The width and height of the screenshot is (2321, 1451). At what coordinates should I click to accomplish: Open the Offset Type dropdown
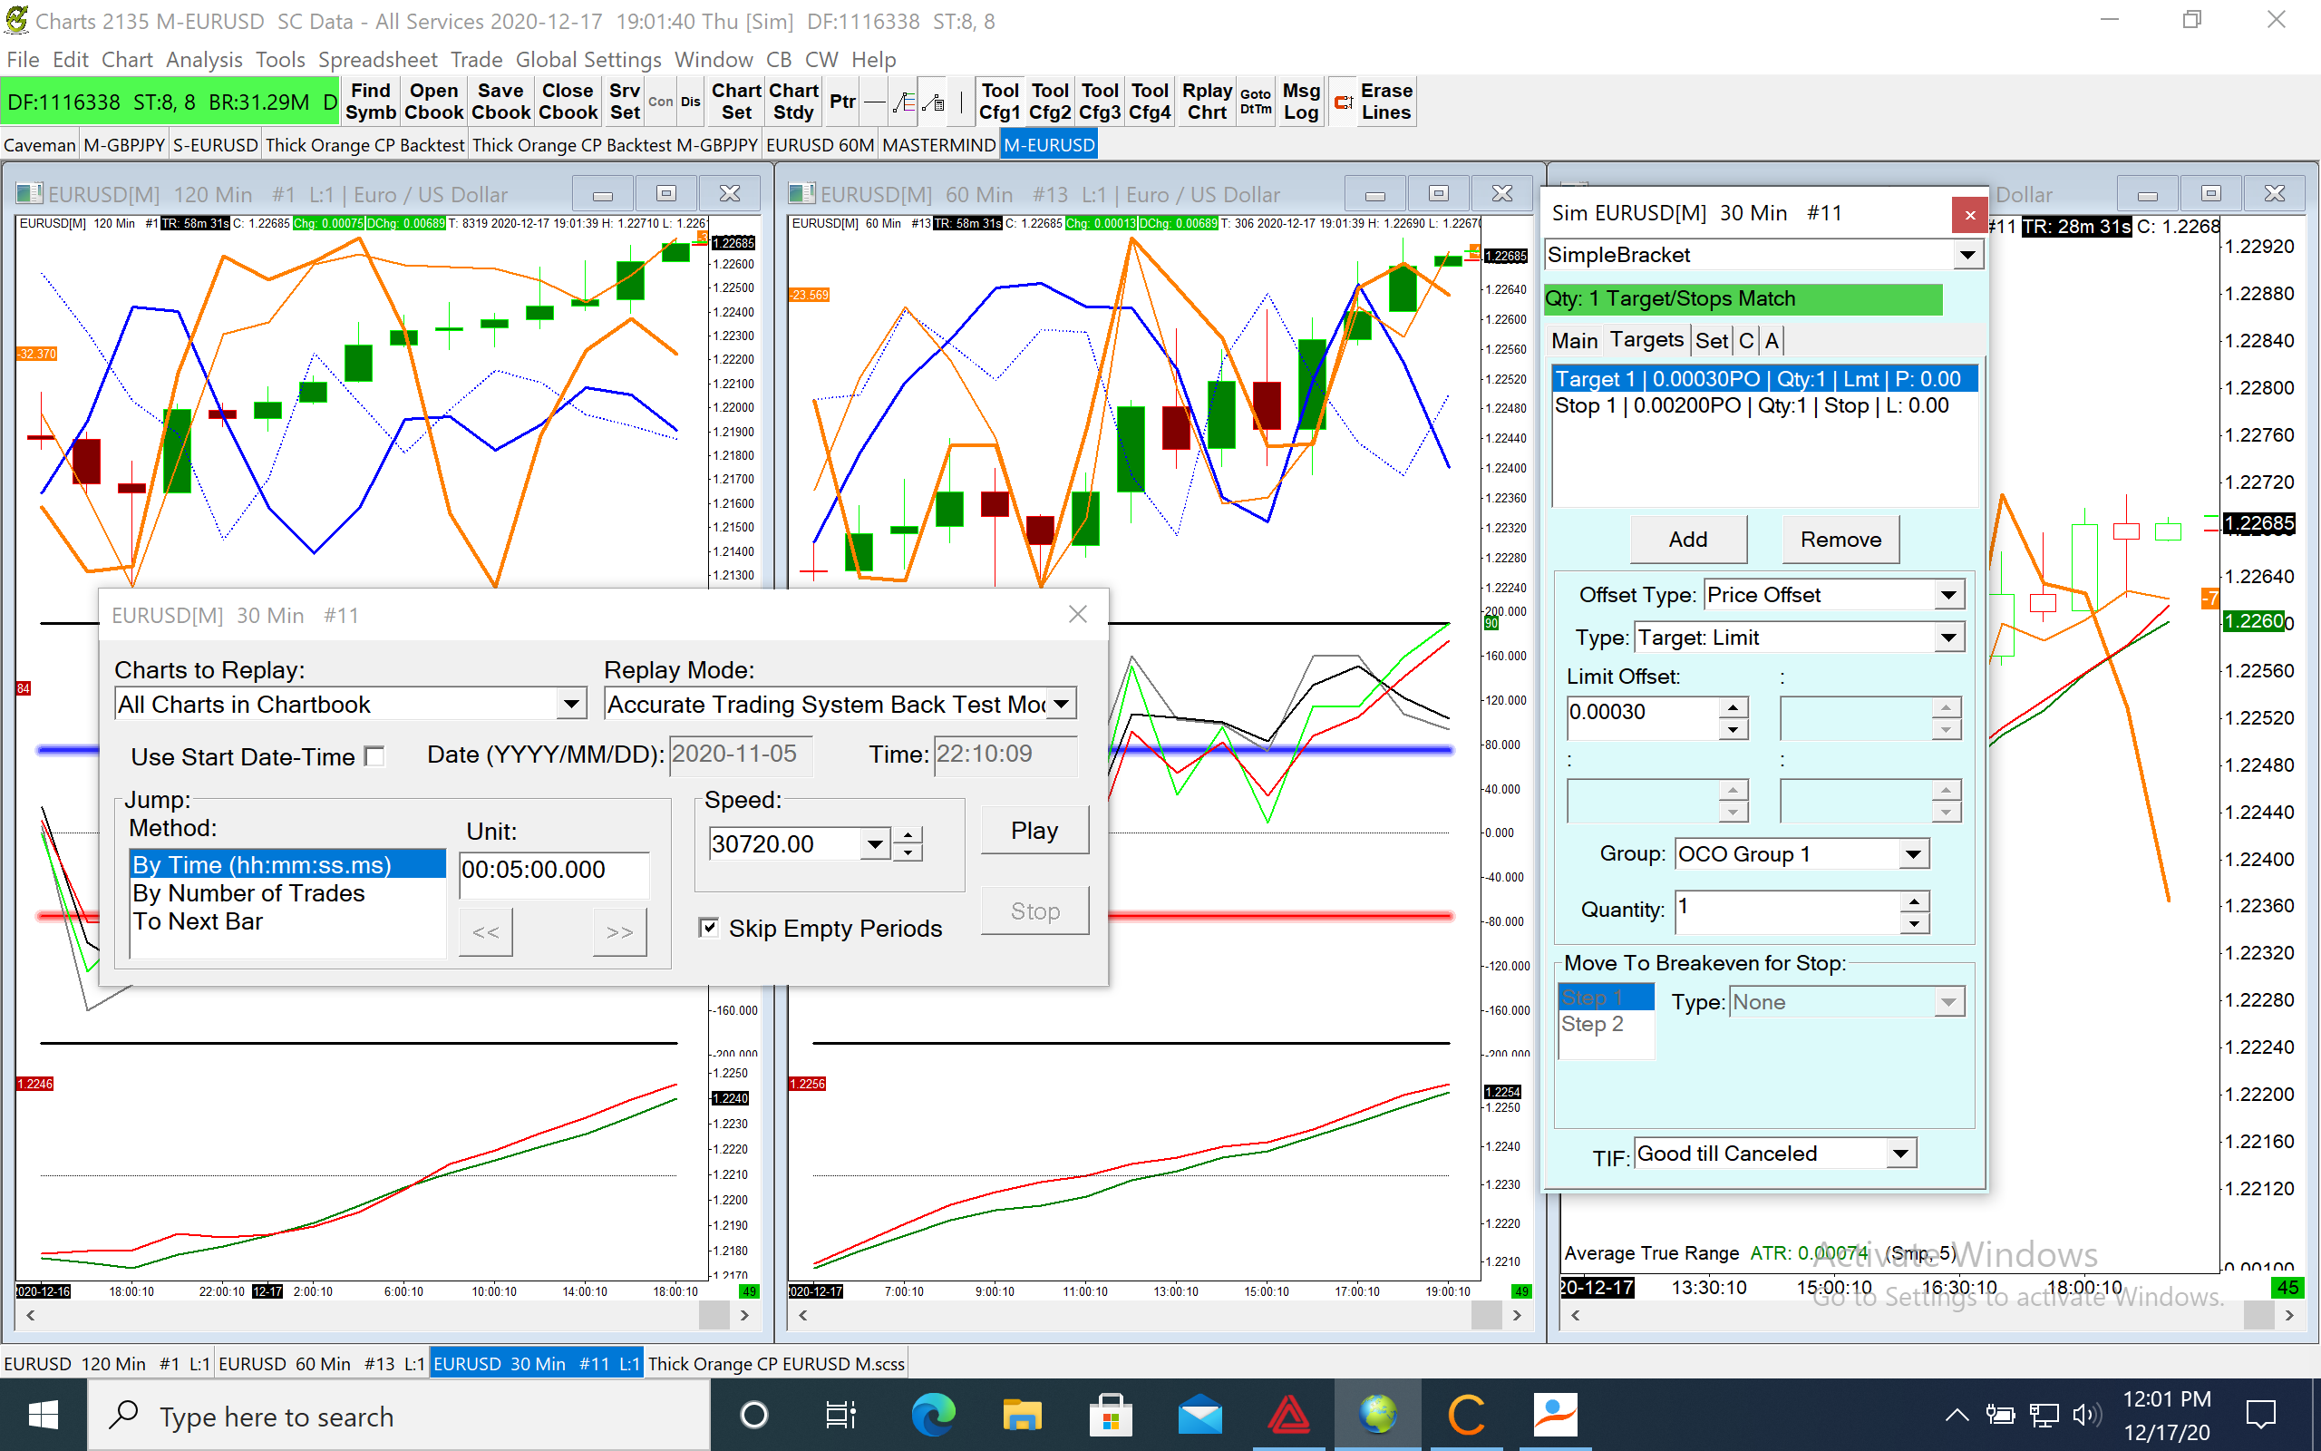(1947, 595)
